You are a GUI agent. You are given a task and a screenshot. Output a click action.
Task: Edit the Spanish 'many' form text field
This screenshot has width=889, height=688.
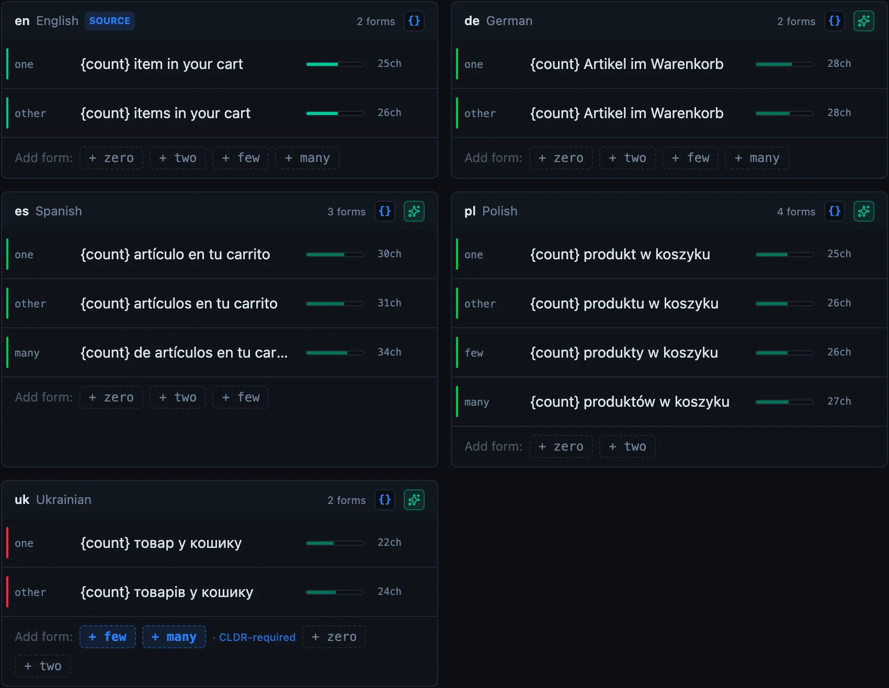pyautogui.click(x=184, y=352)
